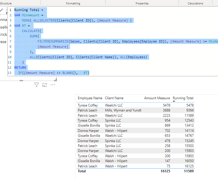Click the Running Total sort arrow indicator
This screenshot has height=179, width=218.
(174, 101)
